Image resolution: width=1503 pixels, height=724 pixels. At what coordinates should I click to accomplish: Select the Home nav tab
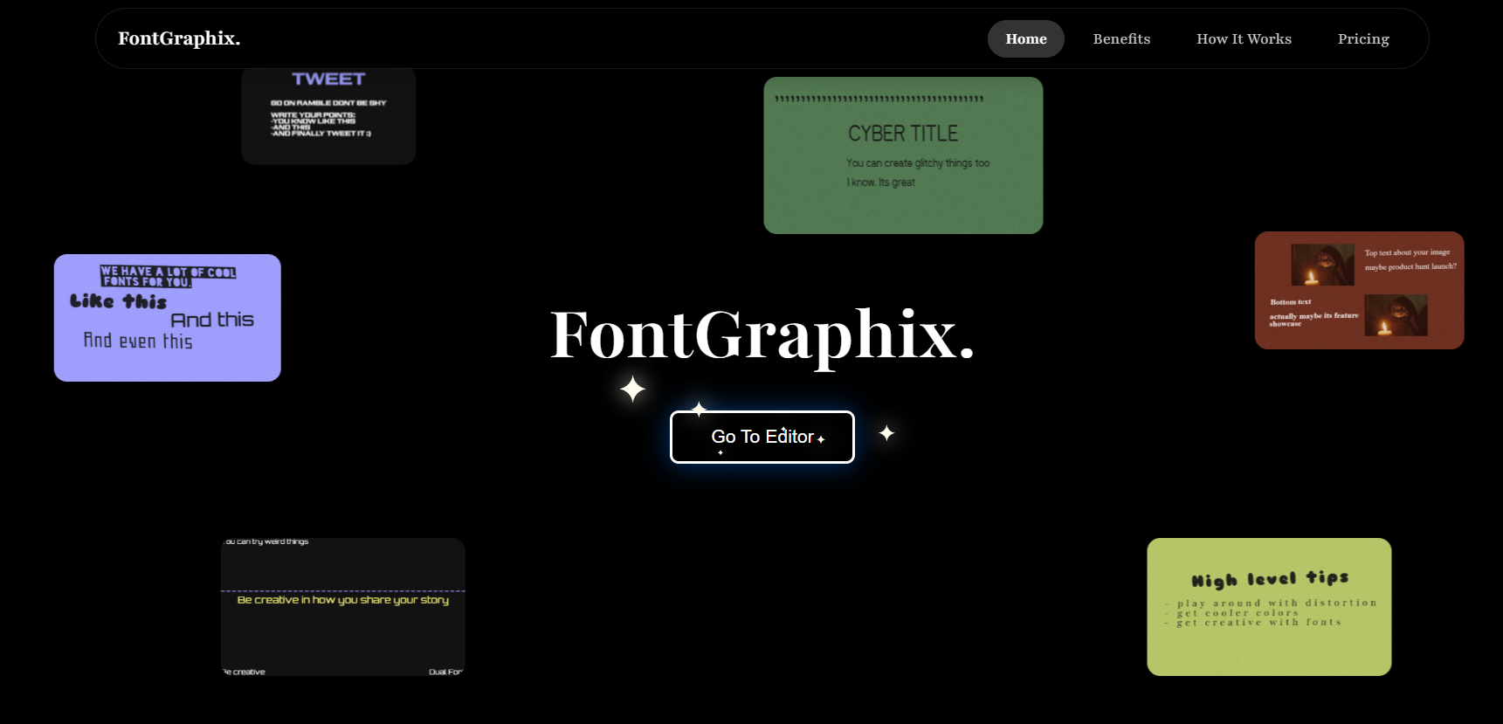point(1025,39)
